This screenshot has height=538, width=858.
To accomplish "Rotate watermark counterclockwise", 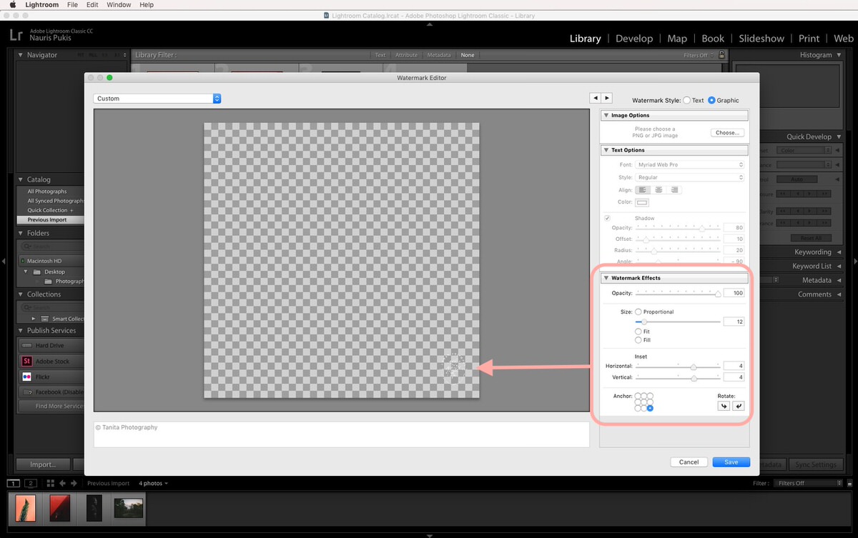I will tap(724, 406).
